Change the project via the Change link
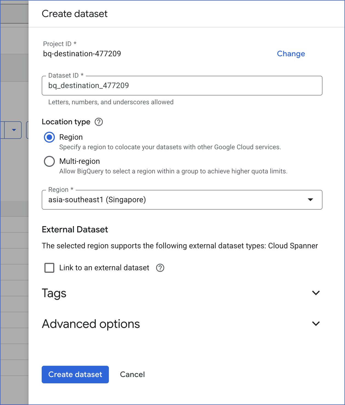 tap(291, 54)
